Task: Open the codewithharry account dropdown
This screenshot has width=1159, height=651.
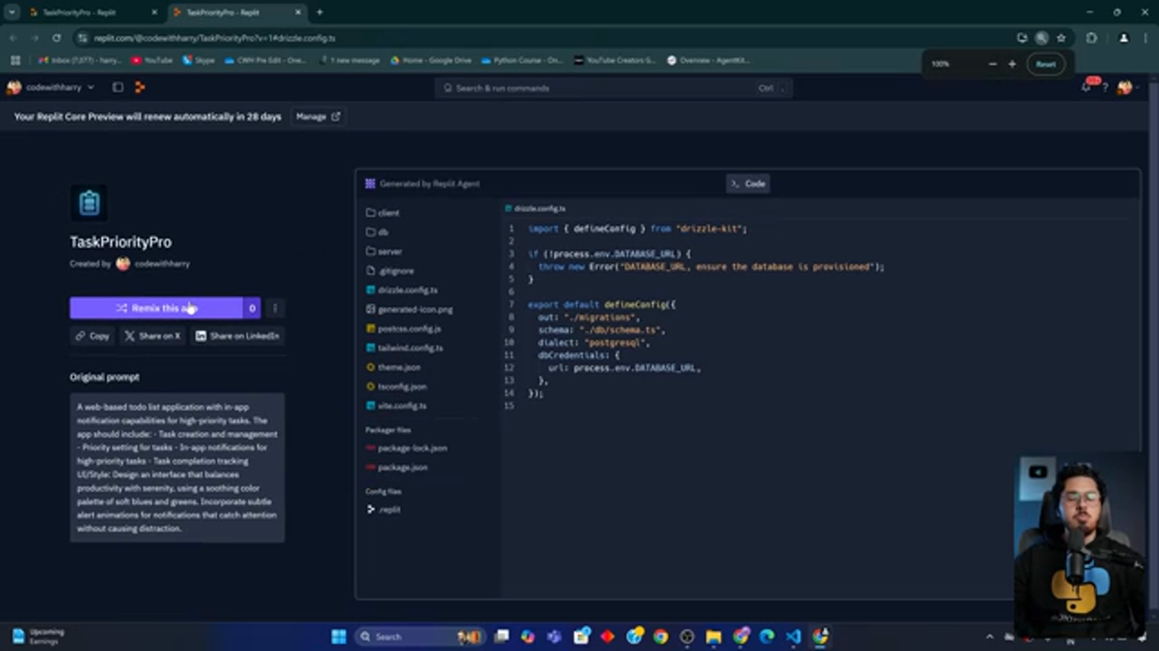Action: click(x=52, y=88)
